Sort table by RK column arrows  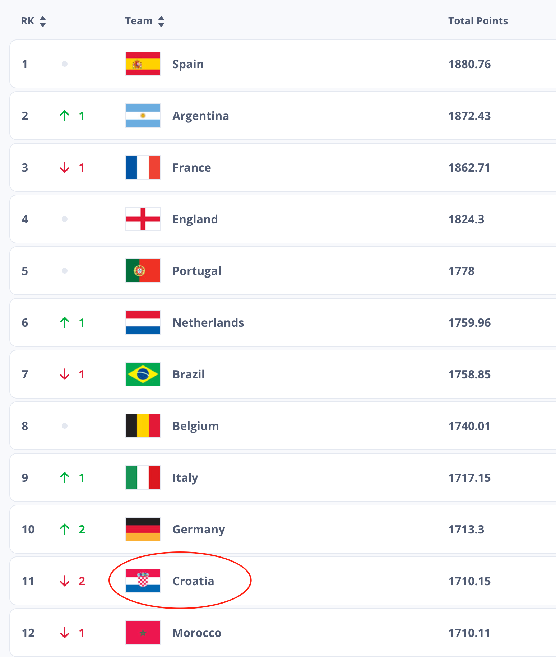click(43, 21)
